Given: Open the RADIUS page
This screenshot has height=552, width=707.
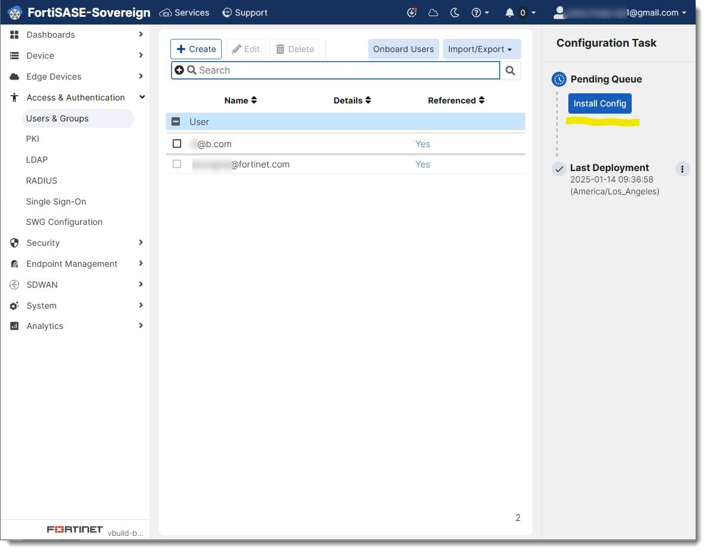Looking at the screenshot, I should point(41,181).
